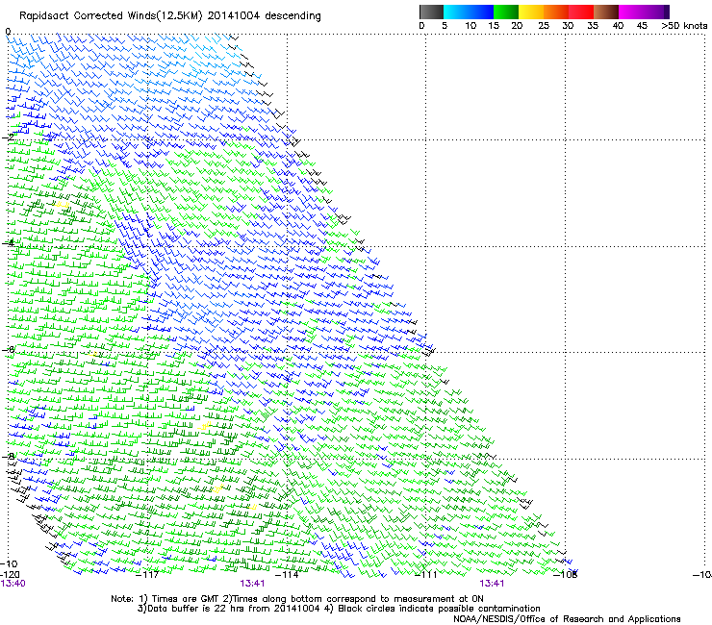Viewport: 712px width, 625px height.
Task: Click the '35' label under the color bar
Action: pos(593,25)
